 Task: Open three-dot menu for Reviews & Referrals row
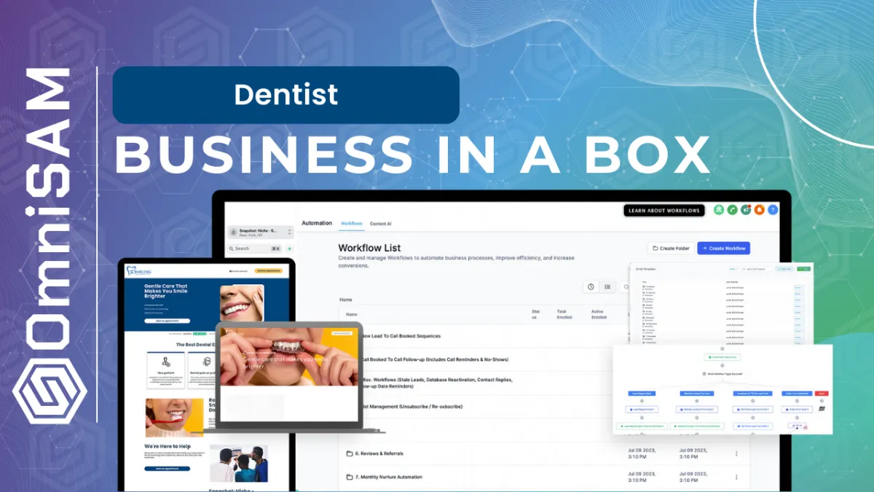736,453
